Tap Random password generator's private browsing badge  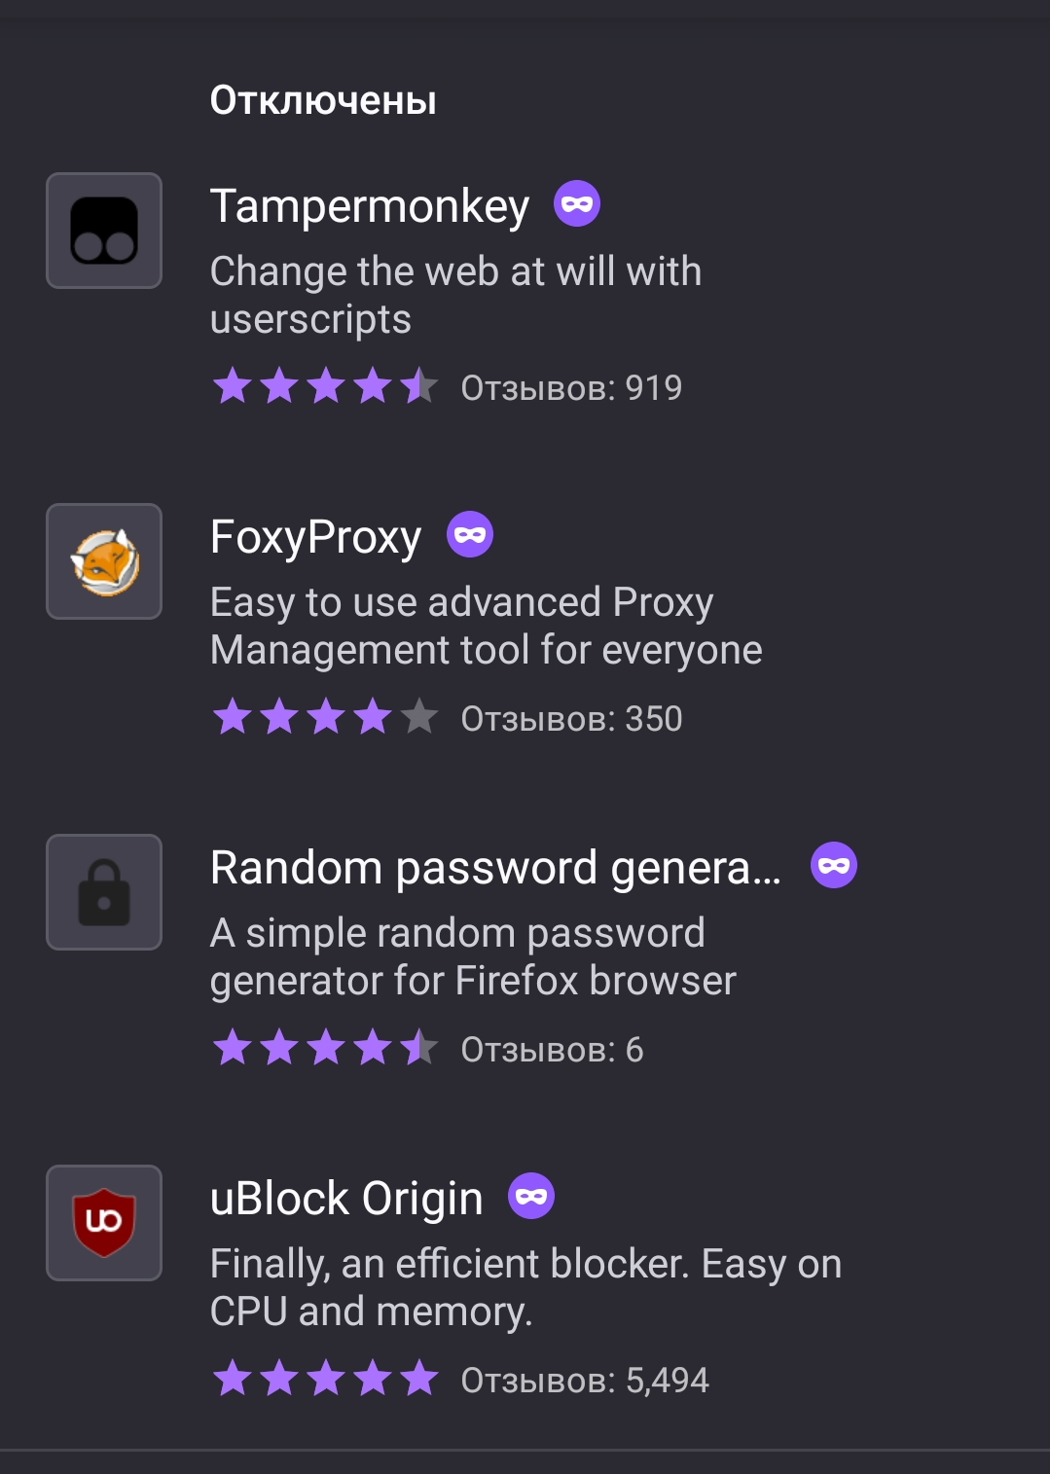coord(834,866)
